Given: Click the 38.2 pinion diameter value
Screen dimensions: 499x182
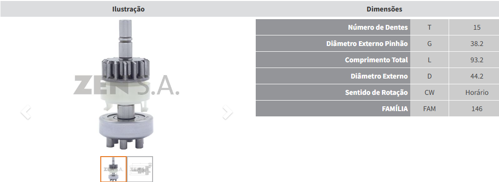Looking at the screenshot, I should pyautogui.click(x=477, y=44).
